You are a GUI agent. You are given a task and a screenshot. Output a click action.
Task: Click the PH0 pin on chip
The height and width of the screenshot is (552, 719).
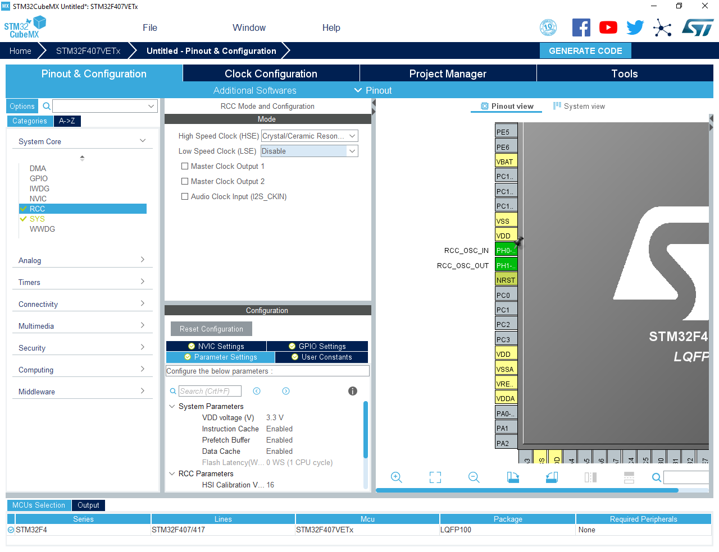(506, 250)
